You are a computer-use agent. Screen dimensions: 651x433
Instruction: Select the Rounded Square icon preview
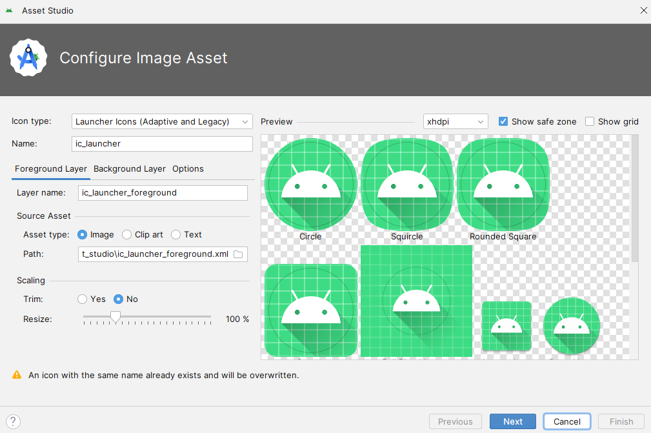tap(503, 185)
